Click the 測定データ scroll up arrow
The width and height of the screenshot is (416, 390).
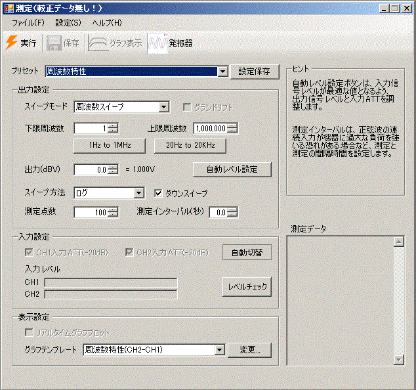coord(399,242)
